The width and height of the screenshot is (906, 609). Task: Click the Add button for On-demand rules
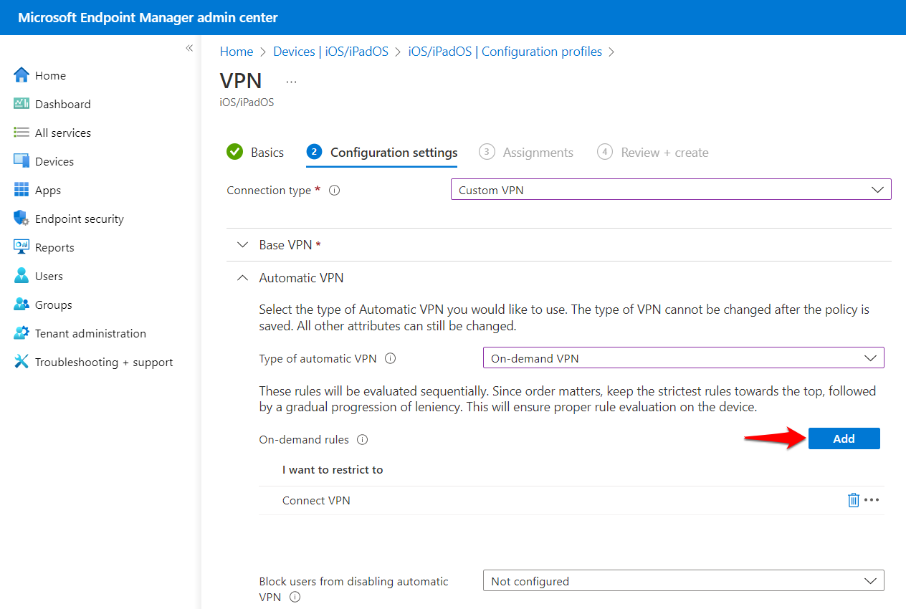tap(844, 438)
